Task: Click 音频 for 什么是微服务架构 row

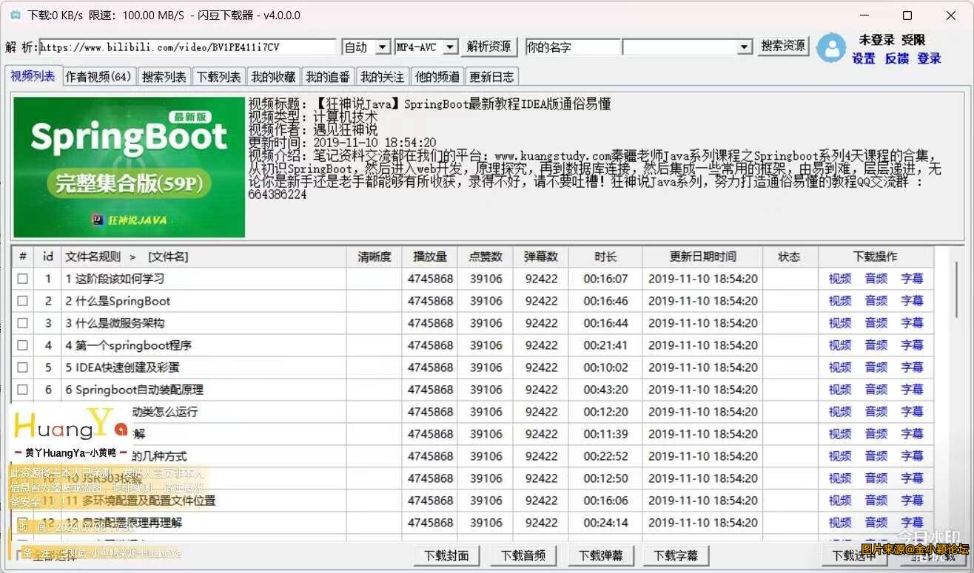Action: tap(876, 323)
